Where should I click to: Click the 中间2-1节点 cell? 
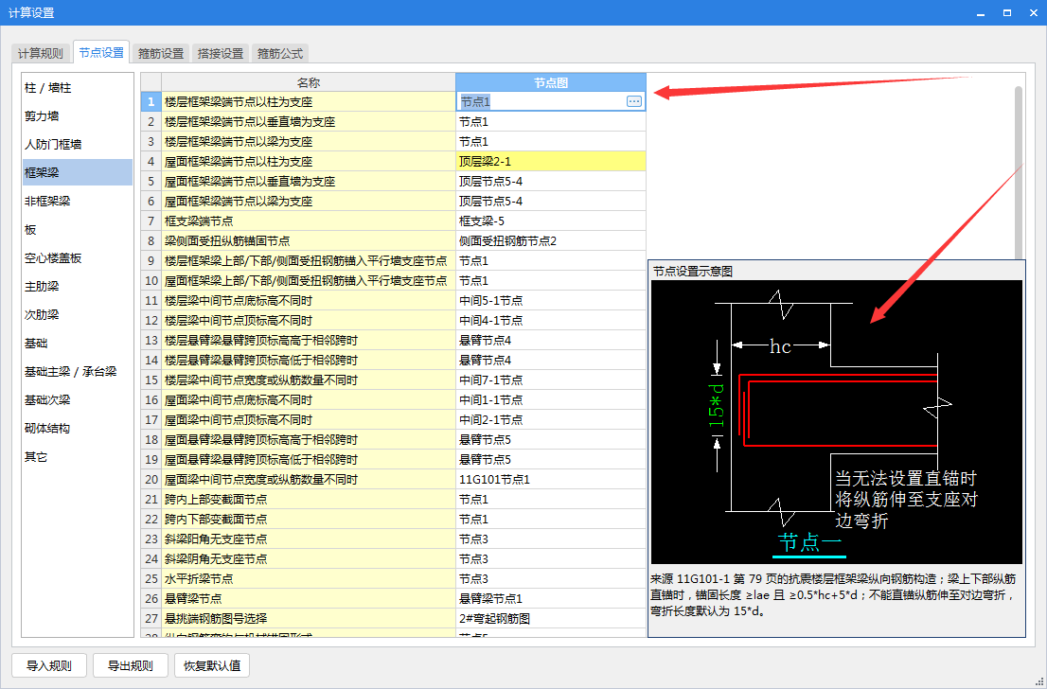tap(551, 420)
